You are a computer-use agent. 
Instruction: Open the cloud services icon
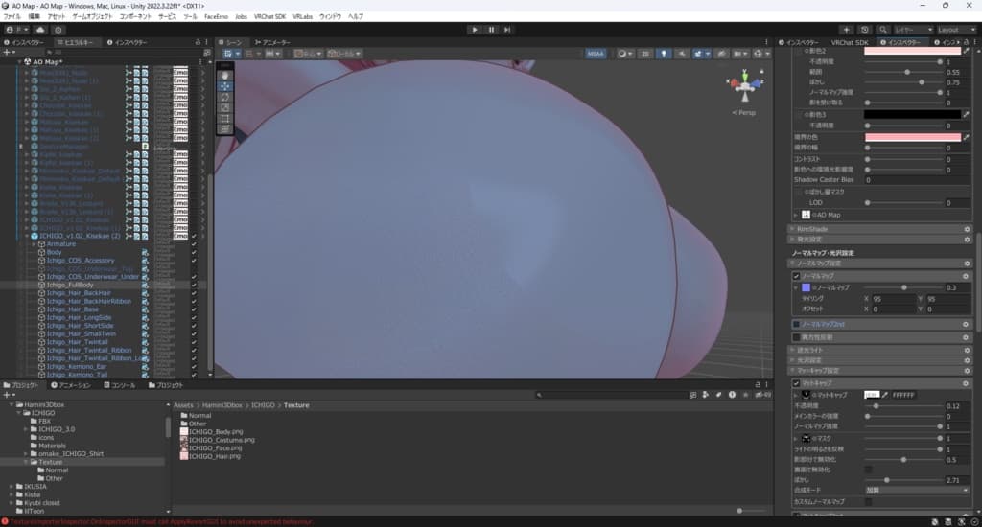[42, 30]
